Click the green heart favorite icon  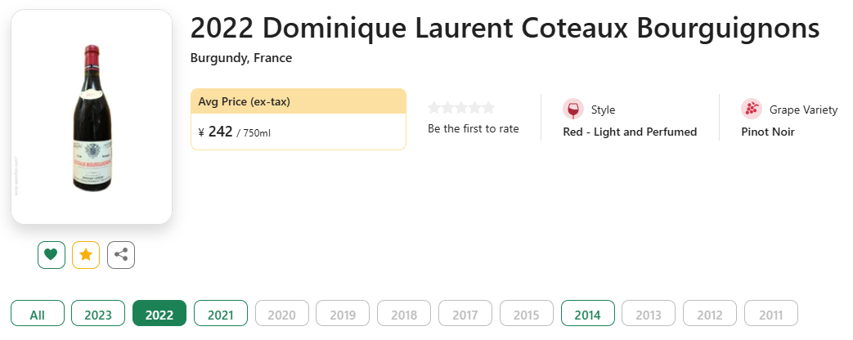pos(51,255)
